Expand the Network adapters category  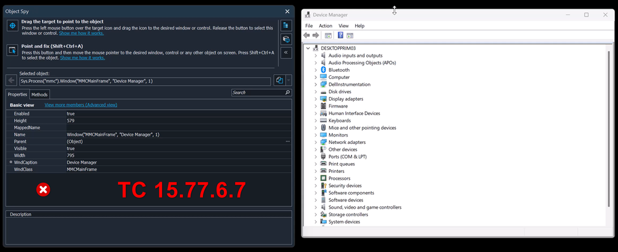(x=315, y=142)
